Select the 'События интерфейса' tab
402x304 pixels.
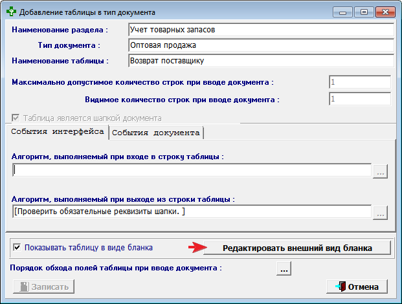(58, 132)
